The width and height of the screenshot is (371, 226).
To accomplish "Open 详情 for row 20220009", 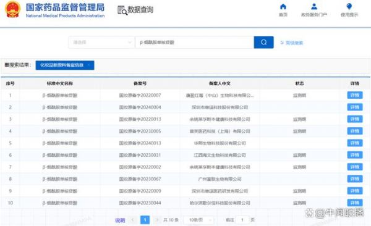I will point(355,191).
